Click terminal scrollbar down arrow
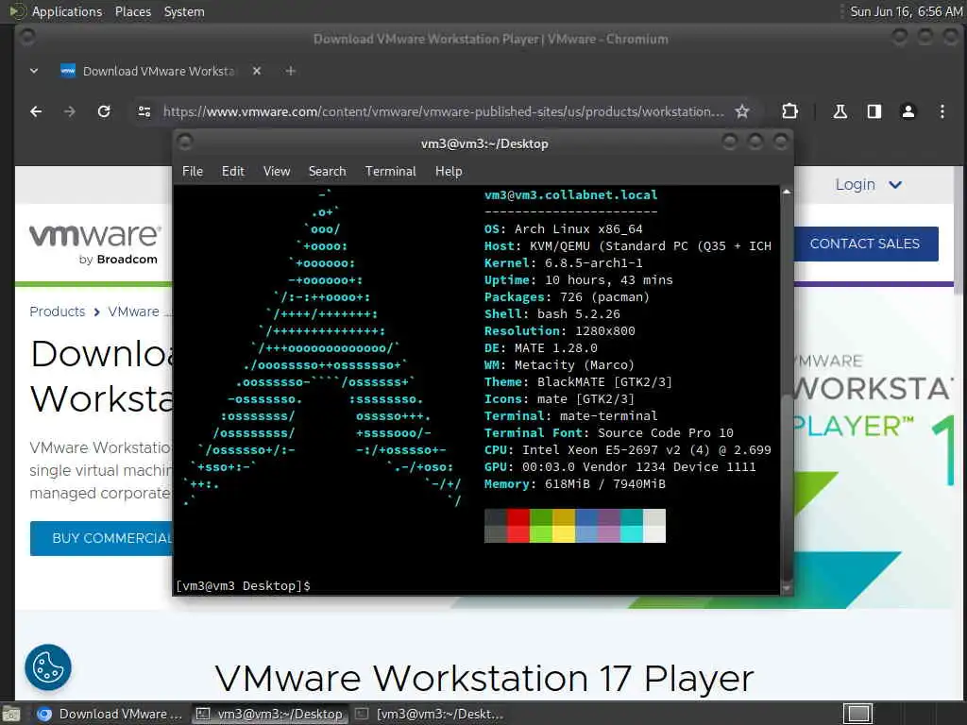Screen dimensions: 967x725 [x=787, y=588]
